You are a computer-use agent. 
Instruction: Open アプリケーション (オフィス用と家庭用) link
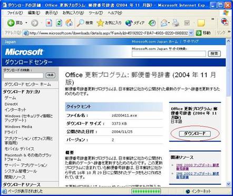tap(29, 140)
